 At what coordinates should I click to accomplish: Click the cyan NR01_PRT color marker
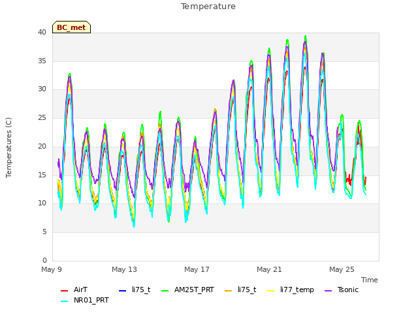click(x=65, y=301)
